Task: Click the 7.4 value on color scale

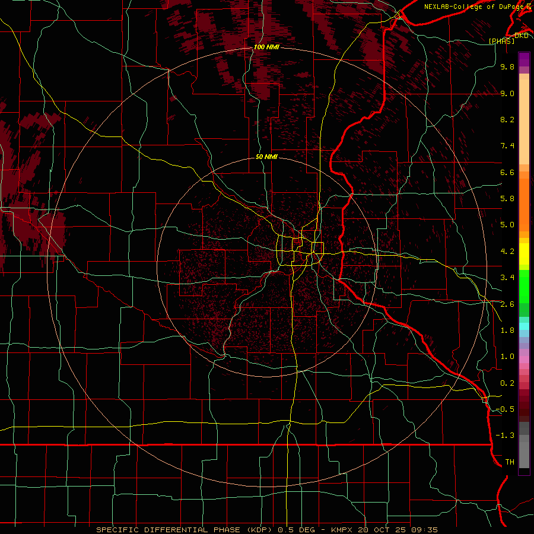Action: click(507, 146)
